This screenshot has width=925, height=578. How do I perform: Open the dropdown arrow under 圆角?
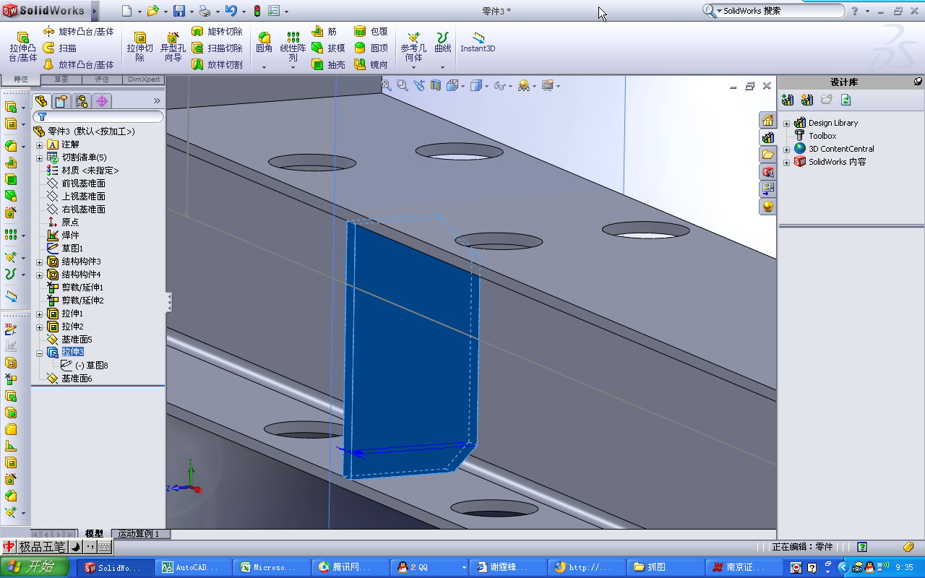264,67
